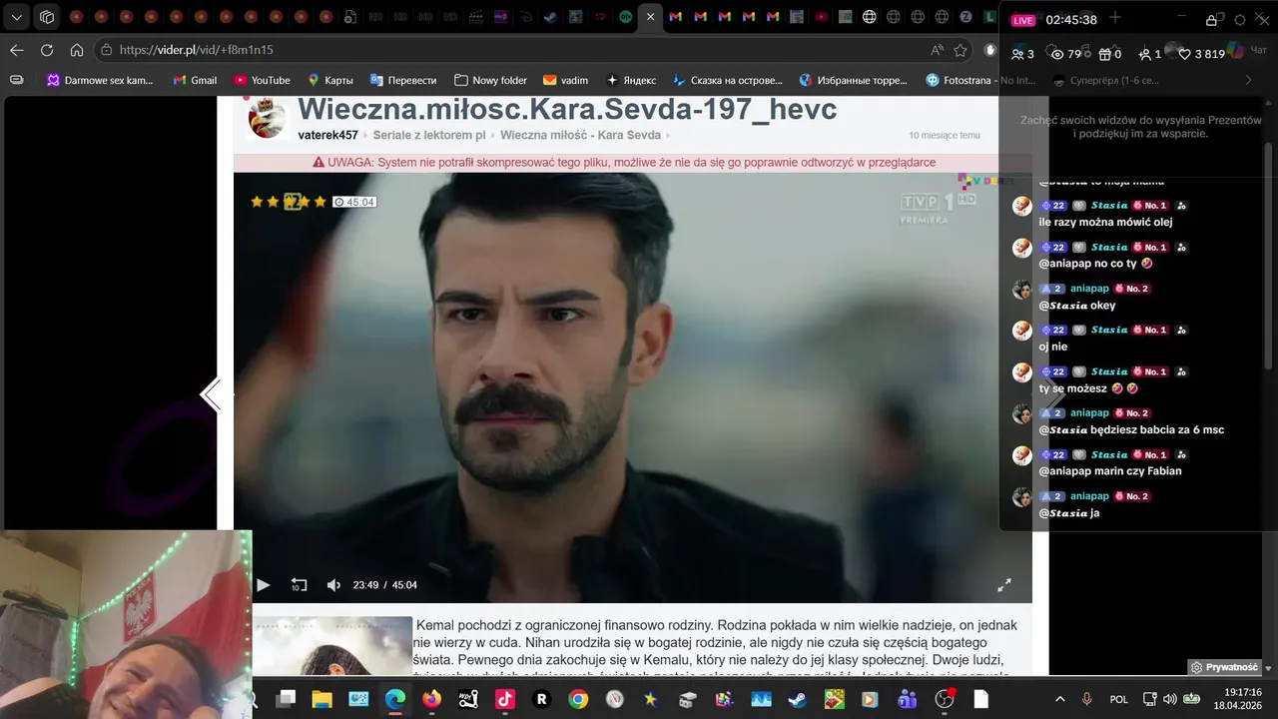1278x719 pixels.
Task: Reload the vider.pl page
Action: tap(47, 50)
